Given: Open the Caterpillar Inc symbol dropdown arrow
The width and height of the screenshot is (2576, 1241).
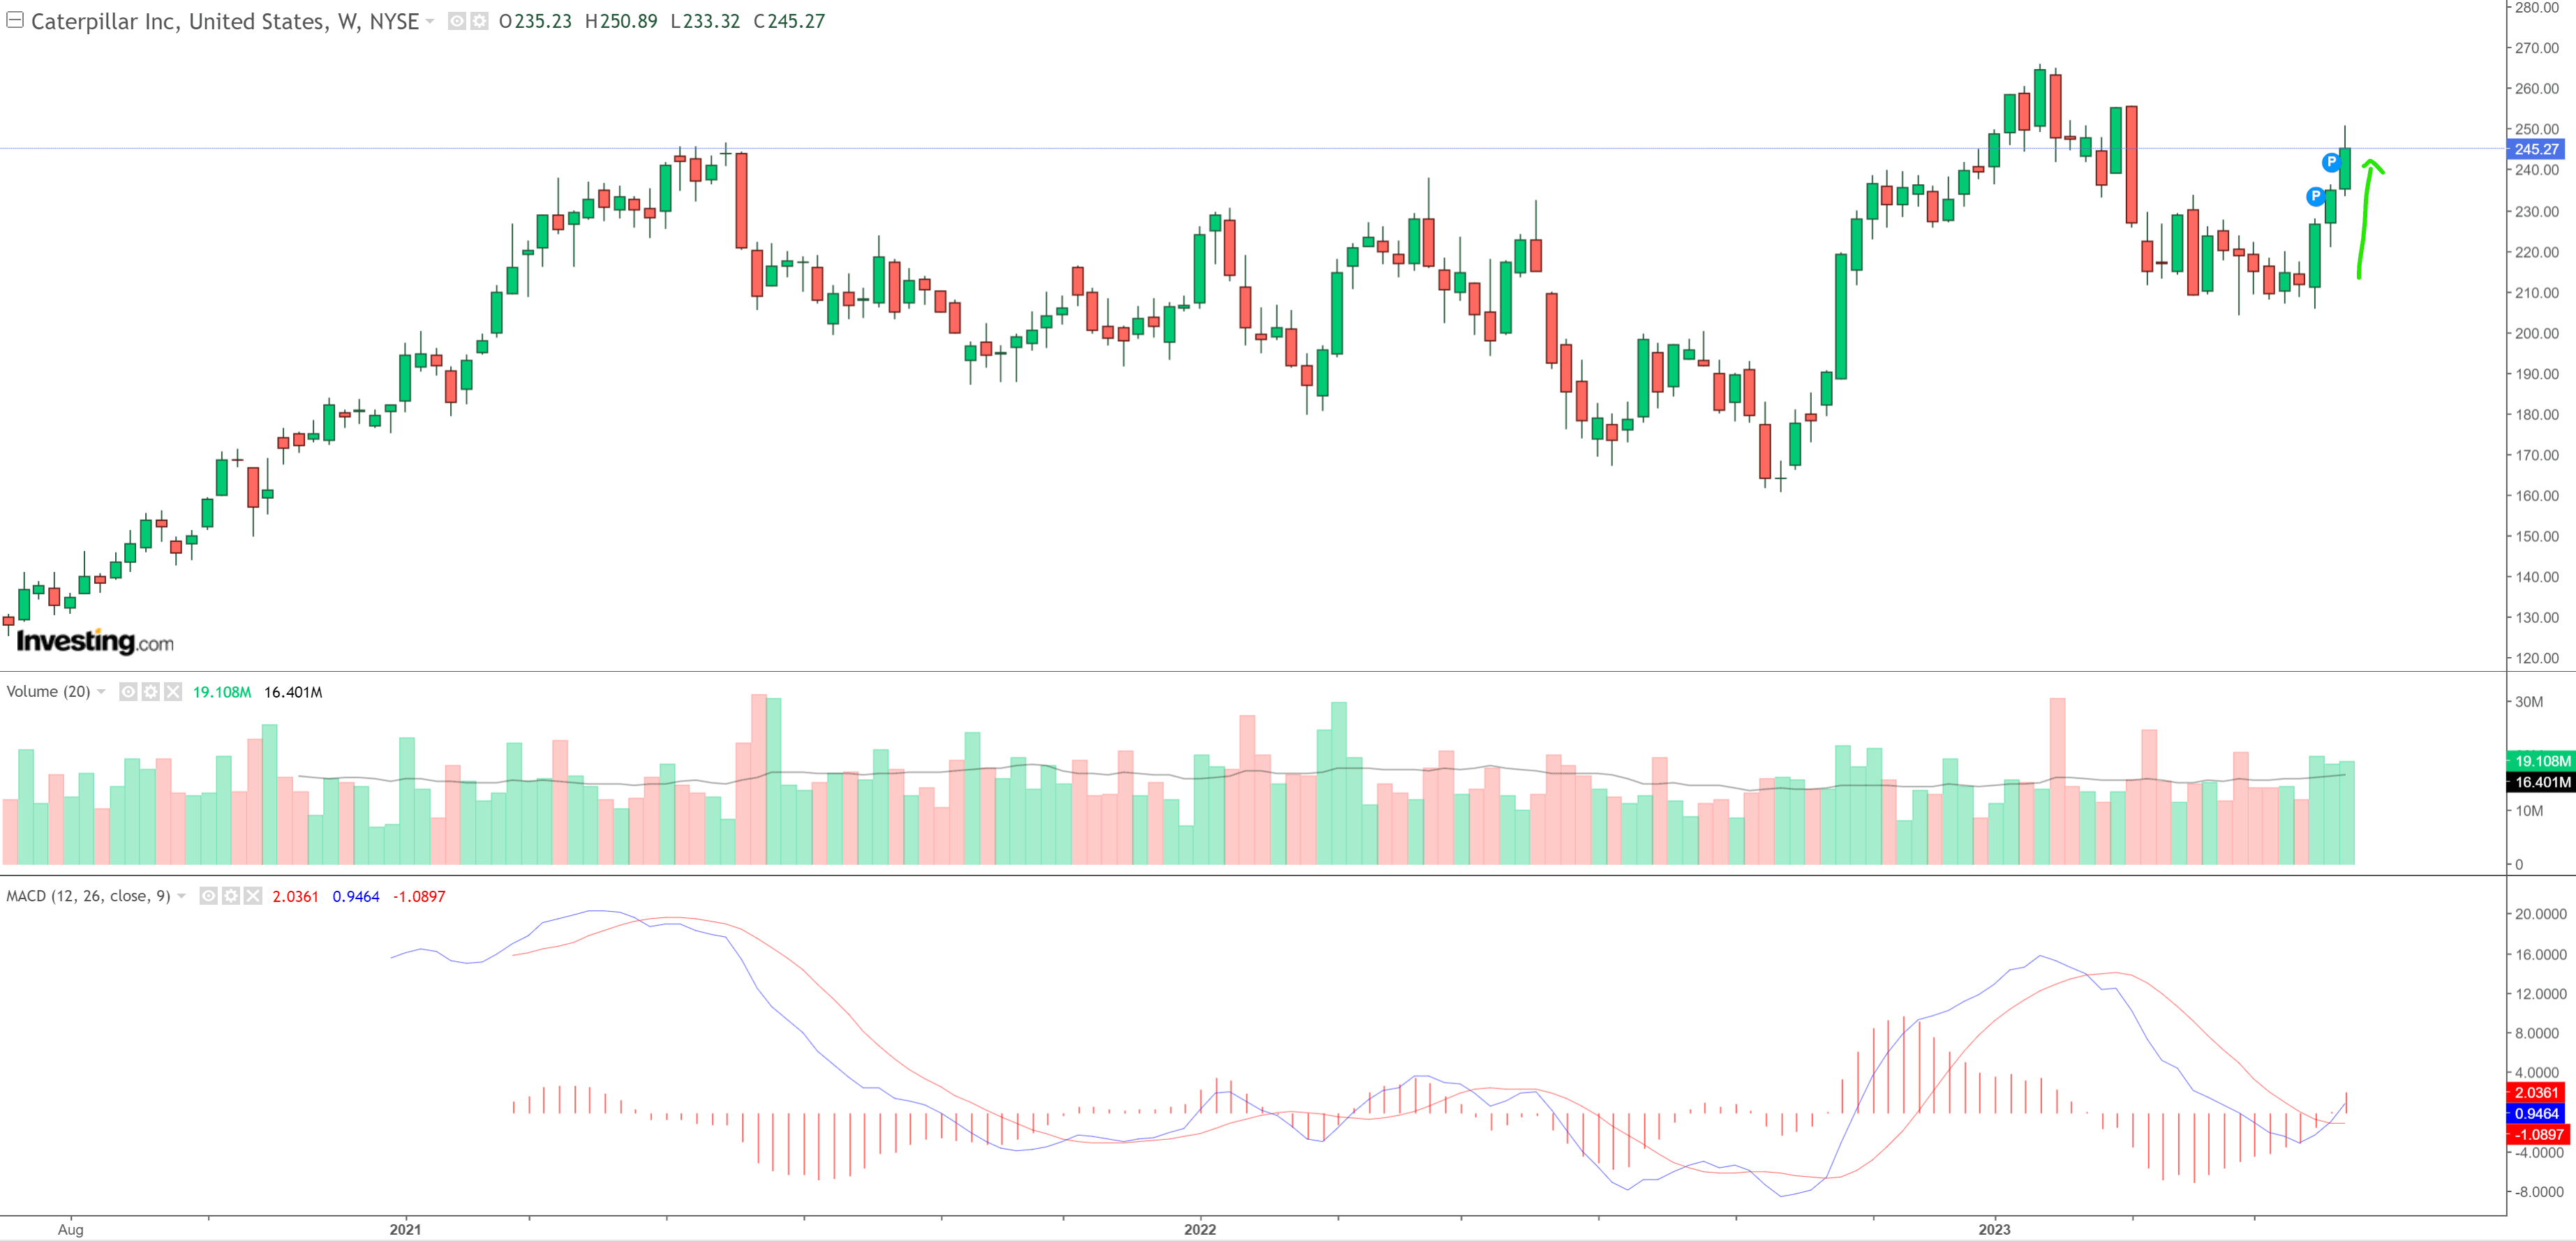Looking at the screenshot, I should point(430,21).
